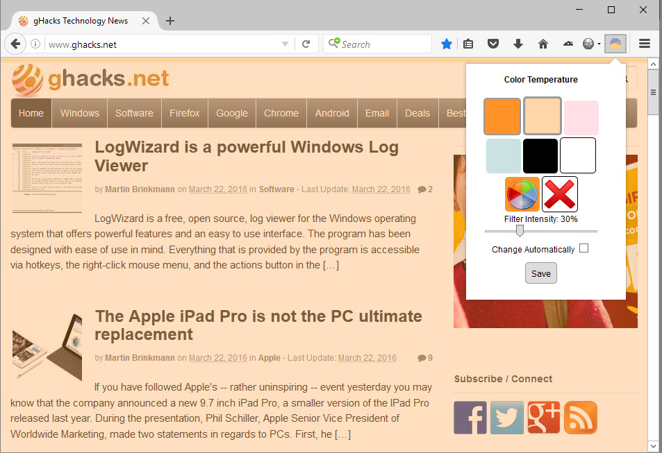Open Martin Brinkmann's author link on iPad Pro article

click(x=140, y=358)
